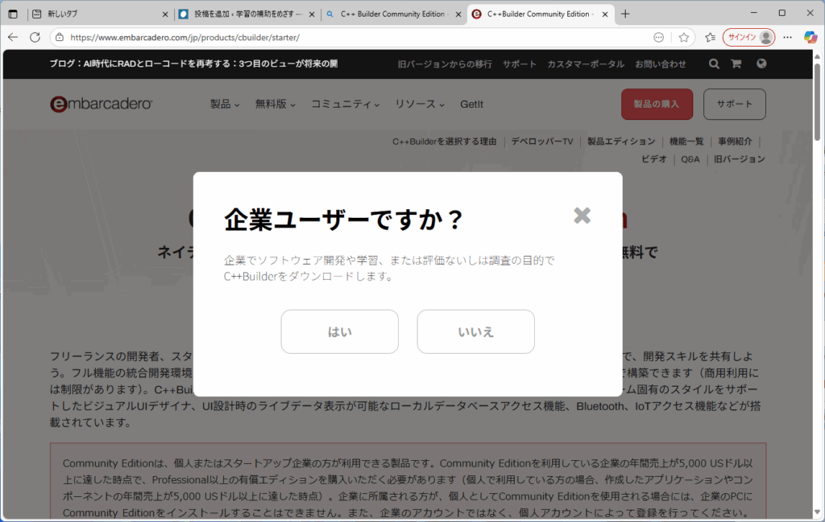Viewport: 825px width, 522px height.
Task: Expand the コミュニティ dropdown menu
Action: (345, 104)
